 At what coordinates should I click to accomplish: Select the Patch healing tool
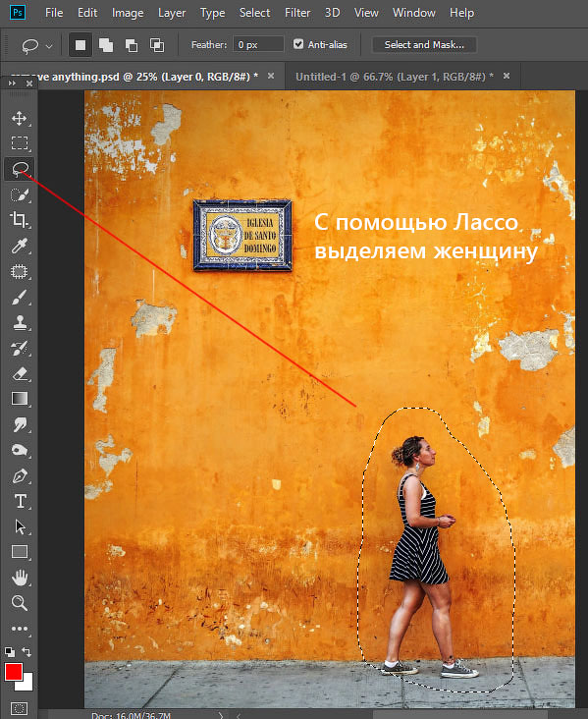coord(19,271)
